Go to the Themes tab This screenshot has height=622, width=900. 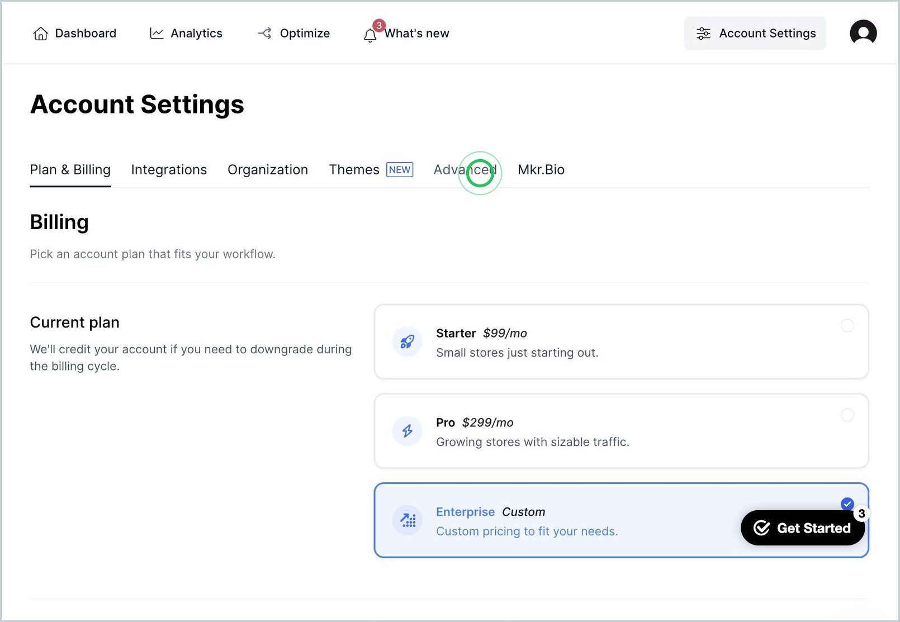tap(354, 170)
